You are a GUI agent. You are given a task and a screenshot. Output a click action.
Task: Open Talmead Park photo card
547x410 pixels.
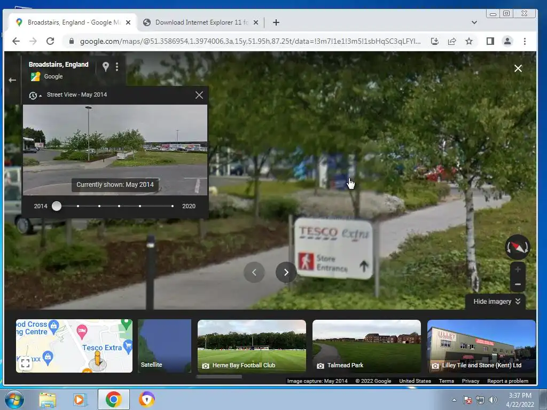click(366, 346)
